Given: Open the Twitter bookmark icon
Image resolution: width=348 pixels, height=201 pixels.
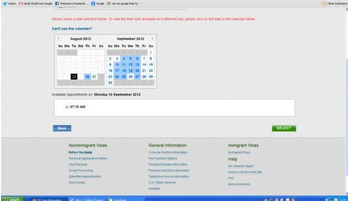Looking at the screenshot, I should (x=5, y=3).
